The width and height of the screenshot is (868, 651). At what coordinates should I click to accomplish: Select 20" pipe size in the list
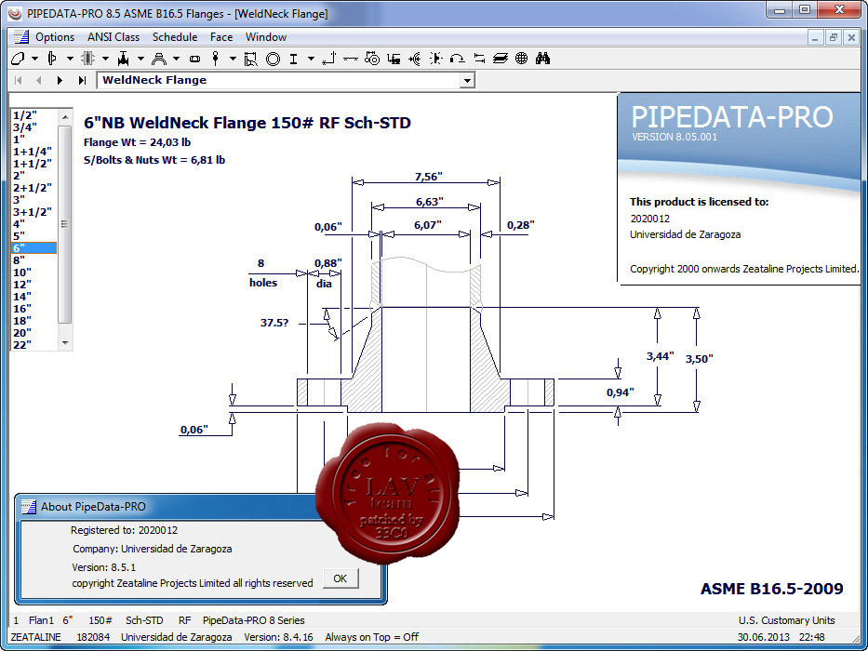coord(33,332)
